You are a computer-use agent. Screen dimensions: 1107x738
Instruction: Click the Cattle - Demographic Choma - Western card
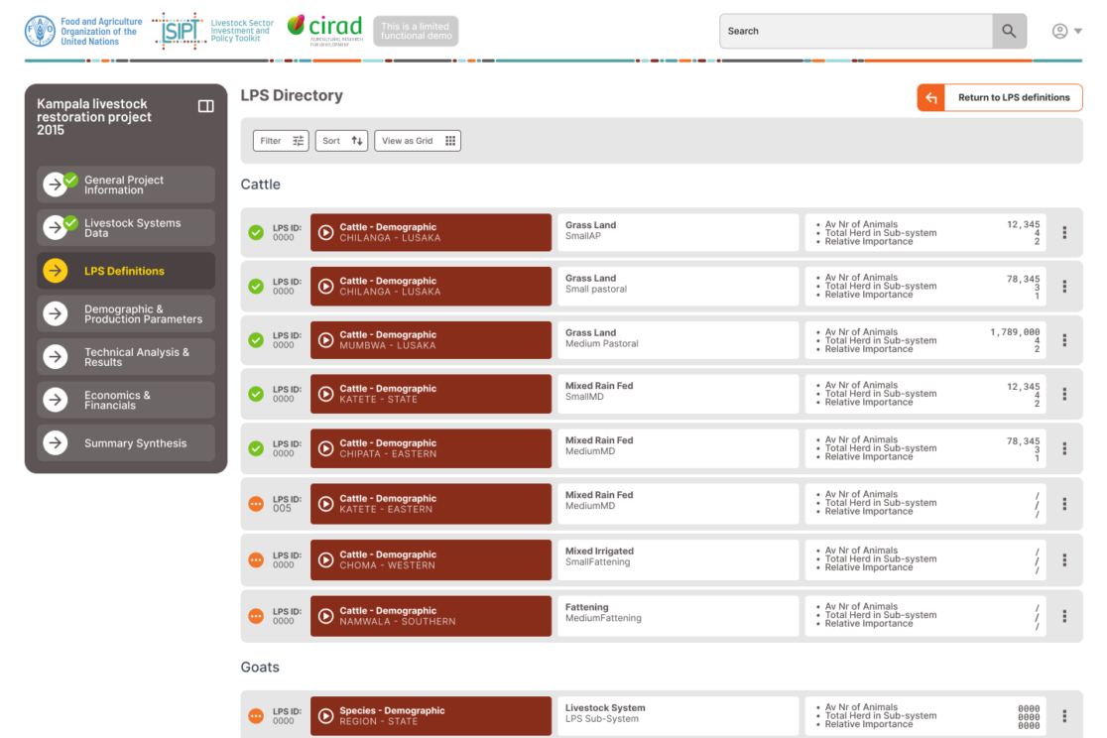(430, 559)
